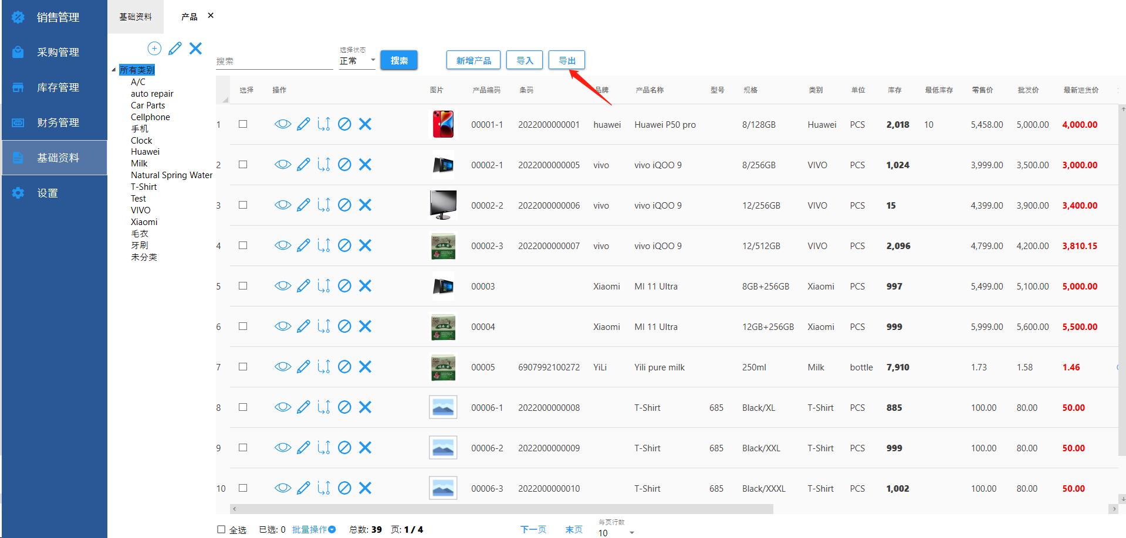Switch to the 基础资料 tab
This screenshot has width=1126, height=538.
pos(136,17)
